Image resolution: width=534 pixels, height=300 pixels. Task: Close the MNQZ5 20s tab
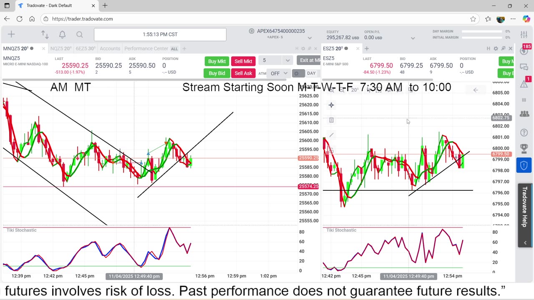[x=43, y=49]
